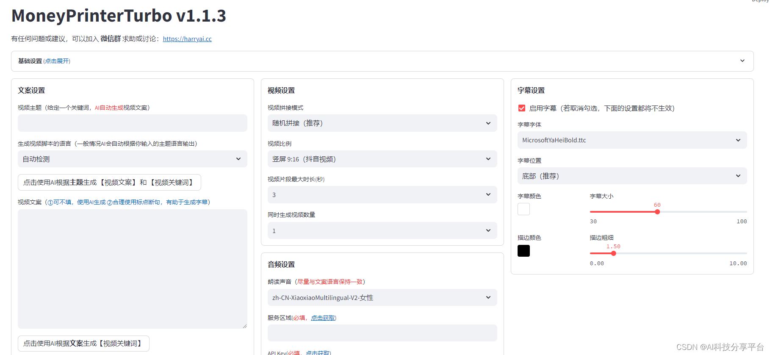Click the 字幕大小 slider handle at 60
Viewport: 770px width, 355px height.
point(657,212)
